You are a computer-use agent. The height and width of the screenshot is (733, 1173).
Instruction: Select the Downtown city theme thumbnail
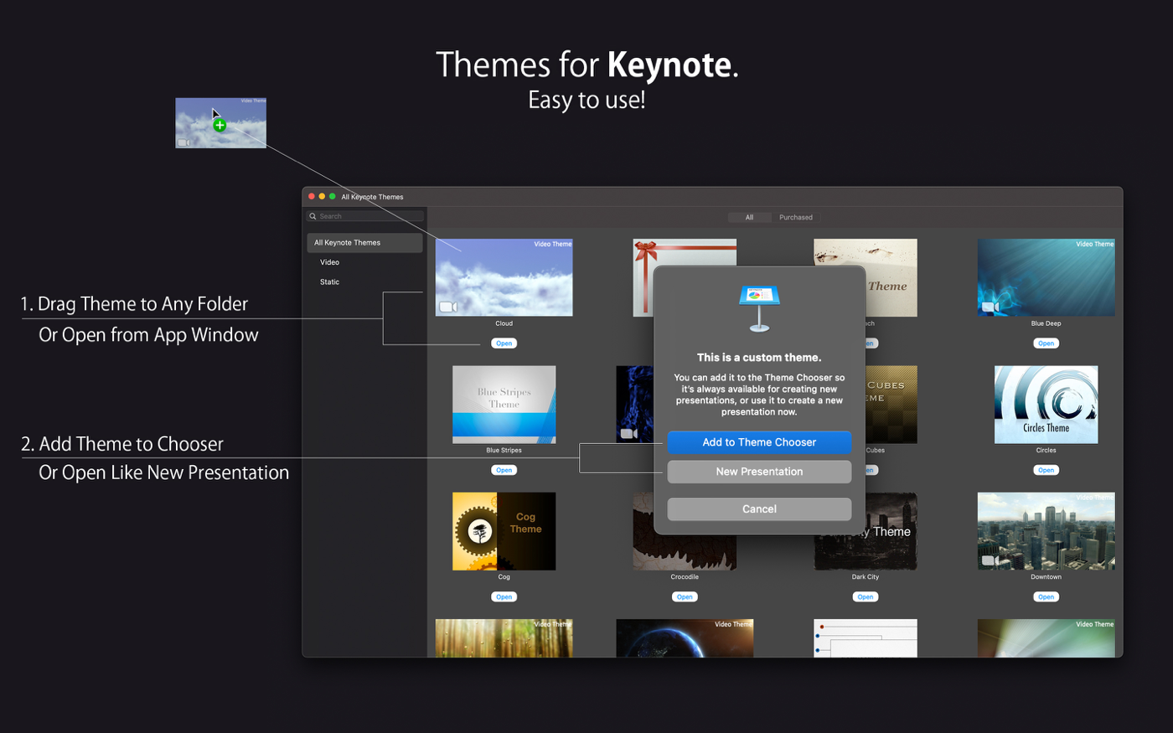click(x=1046, y=531)
